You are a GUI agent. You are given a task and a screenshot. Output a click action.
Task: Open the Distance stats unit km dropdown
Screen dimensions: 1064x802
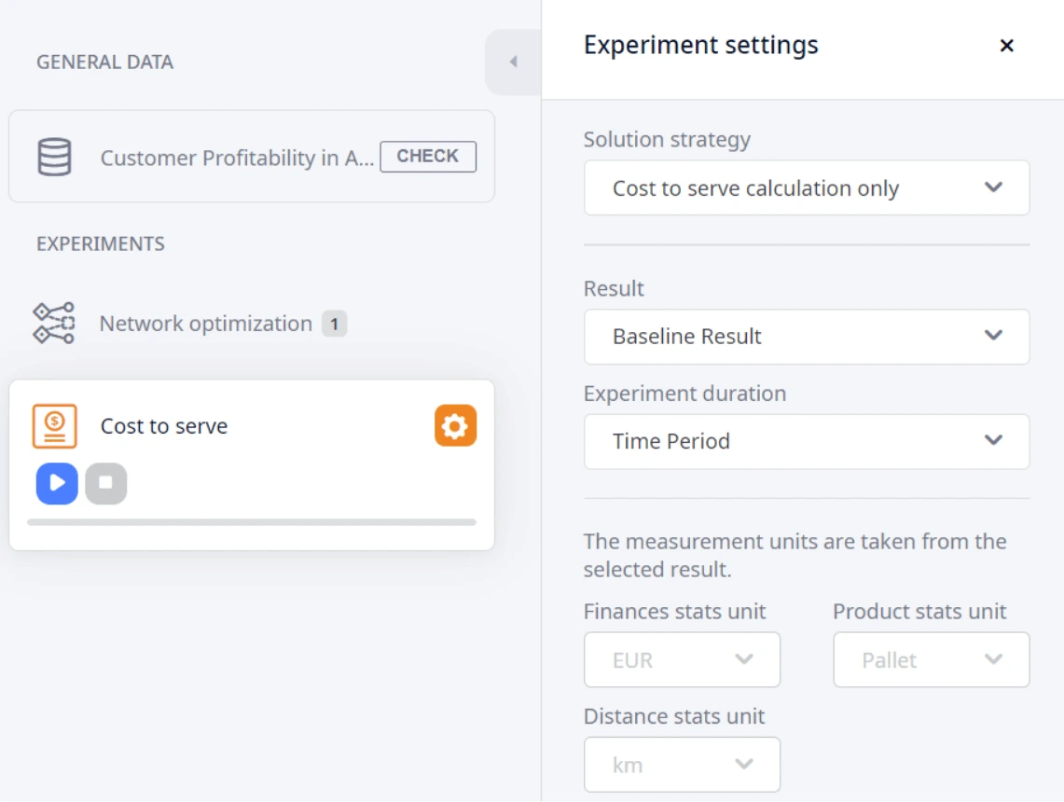point(682,765)
